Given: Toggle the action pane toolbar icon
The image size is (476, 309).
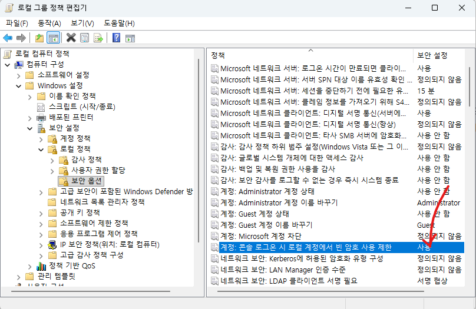Looking at the screenshot, I should pos(130,38).
